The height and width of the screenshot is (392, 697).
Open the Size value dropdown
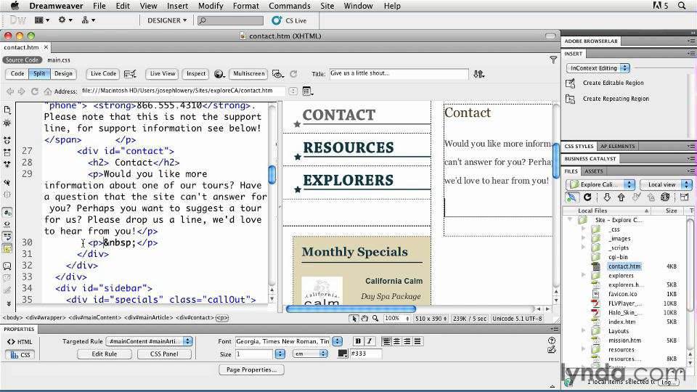point(280,354)
